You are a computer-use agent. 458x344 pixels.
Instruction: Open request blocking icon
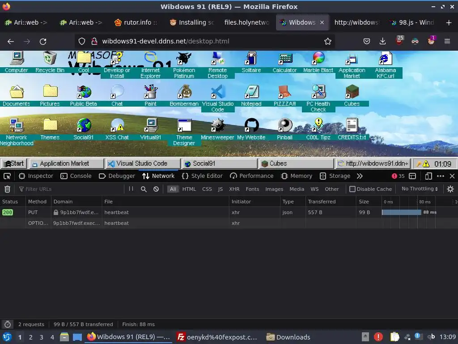click(156, 189)
